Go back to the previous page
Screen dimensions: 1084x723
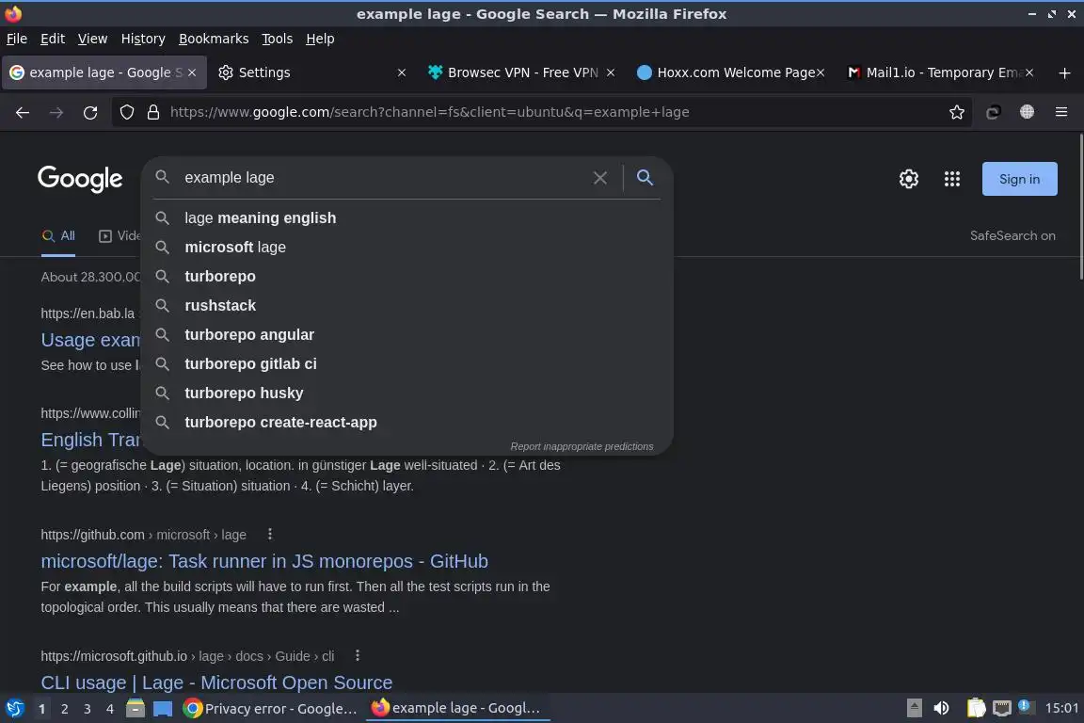point(23,112)
